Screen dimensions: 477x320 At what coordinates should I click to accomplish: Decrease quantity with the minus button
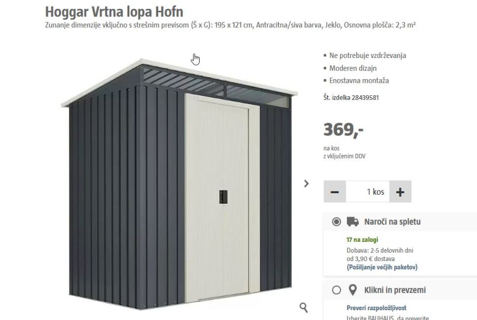[x=334, y=192]
